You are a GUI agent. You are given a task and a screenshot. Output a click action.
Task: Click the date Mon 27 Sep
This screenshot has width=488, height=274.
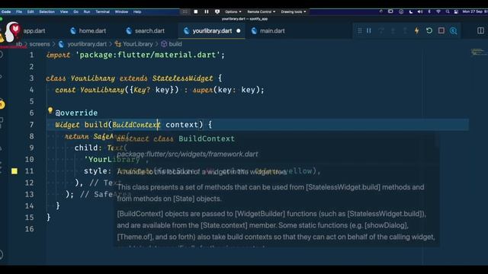pos(472,12)
